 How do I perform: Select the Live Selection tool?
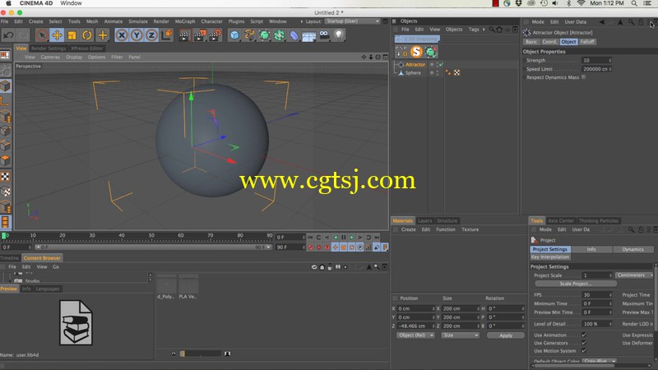click(41, 35)
